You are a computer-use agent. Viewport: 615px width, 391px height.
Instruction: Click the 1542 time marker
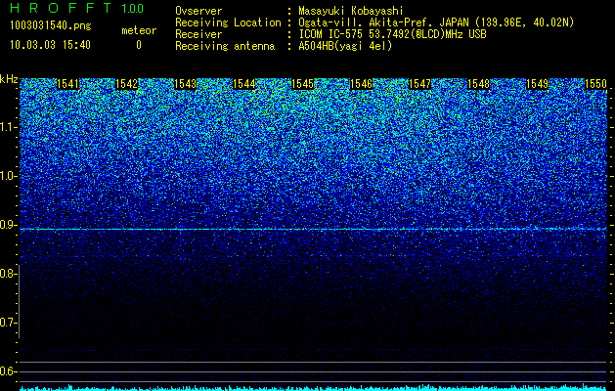(x=127, y=84)
